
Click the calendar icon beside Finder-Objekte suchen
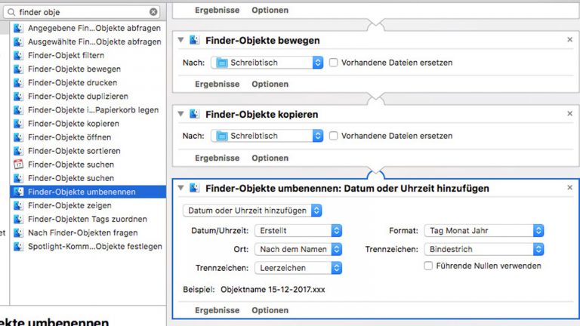pos(18,164)
